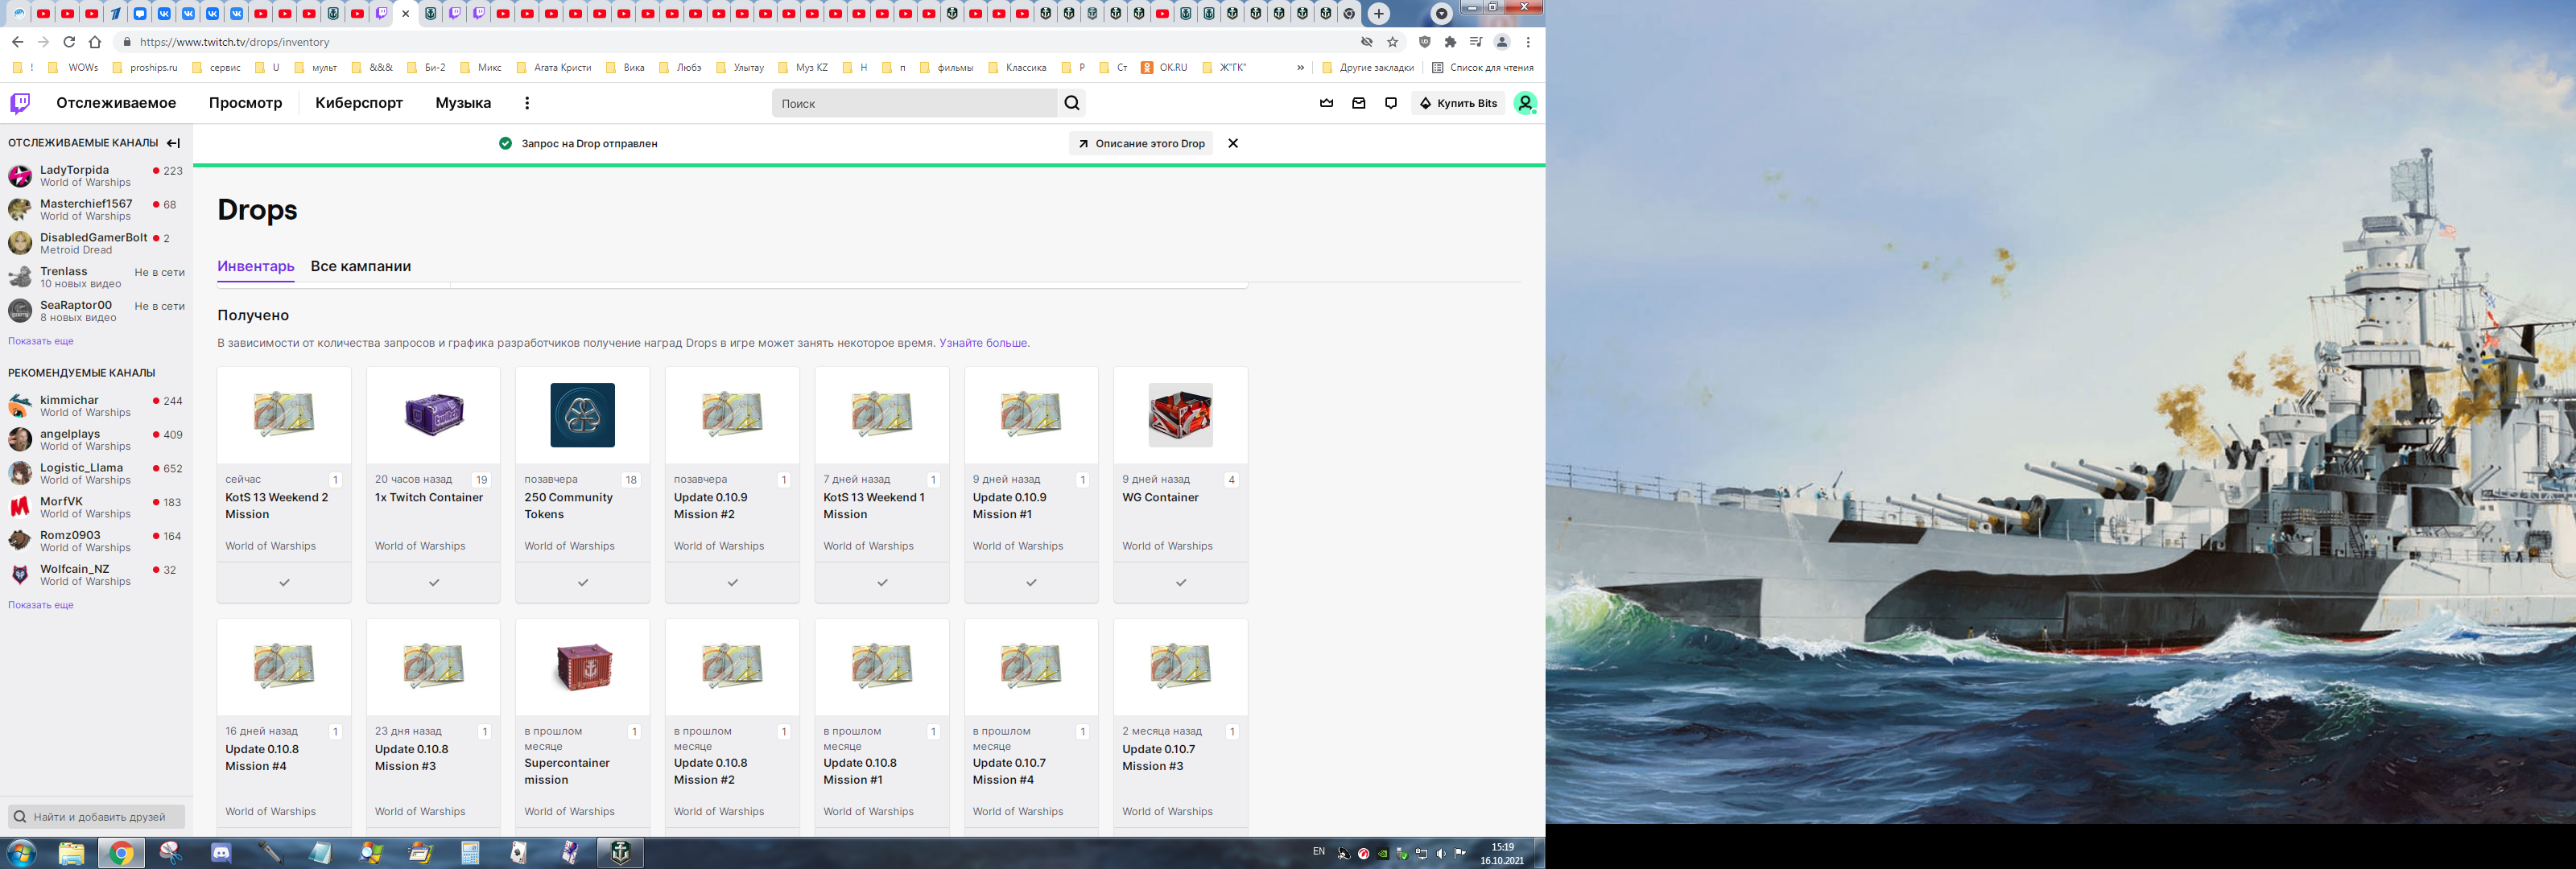Open Discord from the taskbar
2576x869 pixels.
[x=221, y=853]
